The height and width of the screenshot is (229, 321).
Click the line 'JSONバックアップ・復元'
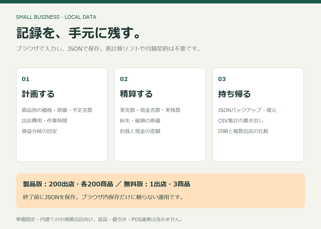(247, 110)
